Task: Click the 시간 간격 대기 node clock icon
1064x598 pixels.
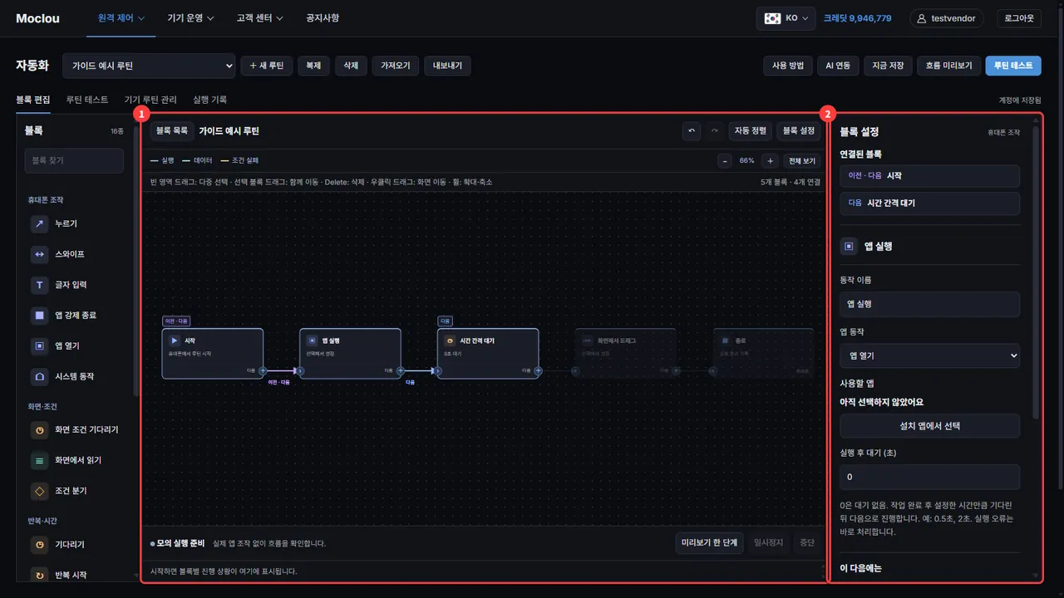Action: 450,341
